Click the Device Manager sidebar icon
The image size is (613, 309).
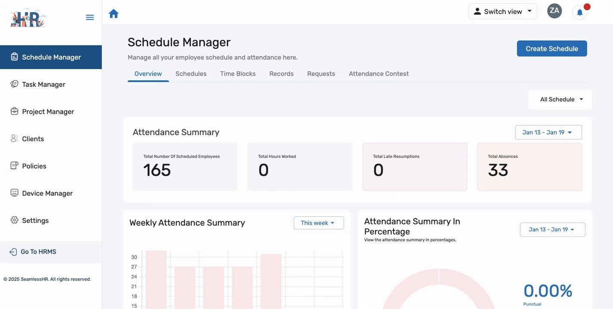(15, 193)
